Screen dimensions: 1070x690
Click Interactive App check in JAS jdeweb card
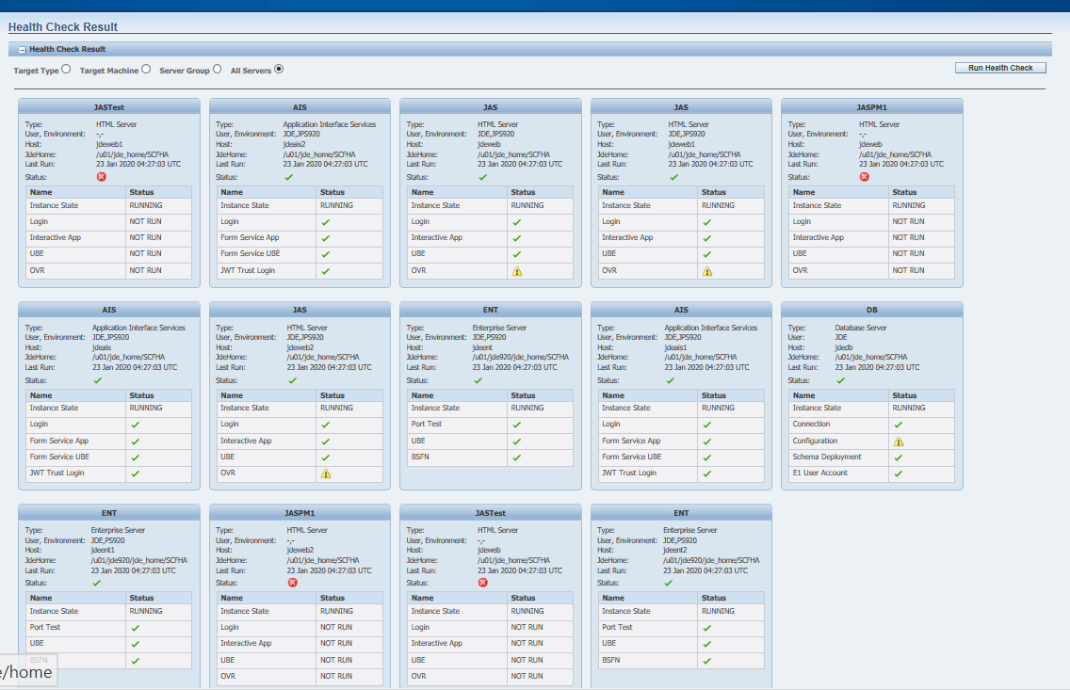click(516, 239)
